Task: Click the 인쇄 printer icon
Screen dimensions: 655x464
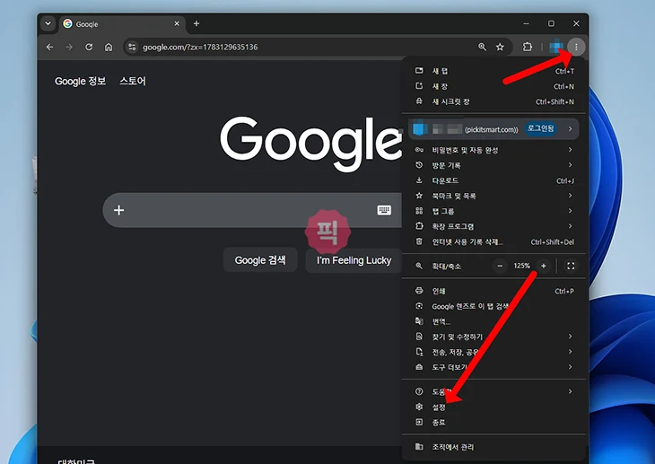Action: click(x=419, y=291)
